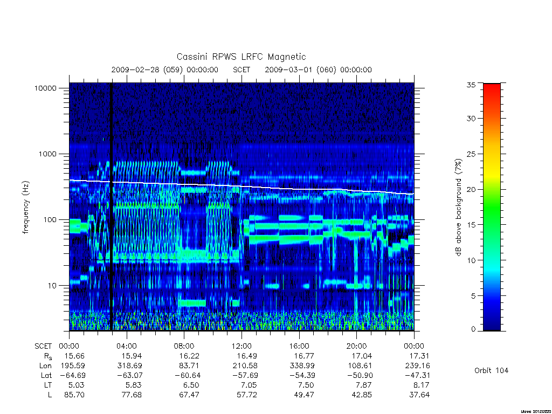Click Lat value '-47.31'
The width and height of the screenshot is (552, 414).
point(417,376)
